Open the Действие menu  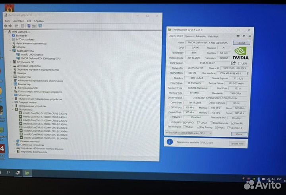[18, 21]
